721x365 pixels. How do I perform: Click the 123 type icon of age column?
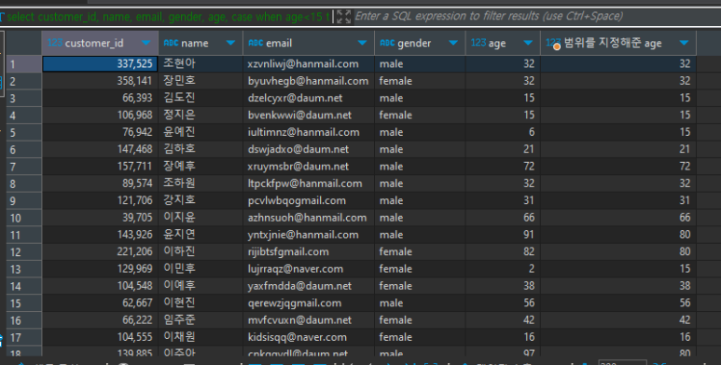click(478, 43)
